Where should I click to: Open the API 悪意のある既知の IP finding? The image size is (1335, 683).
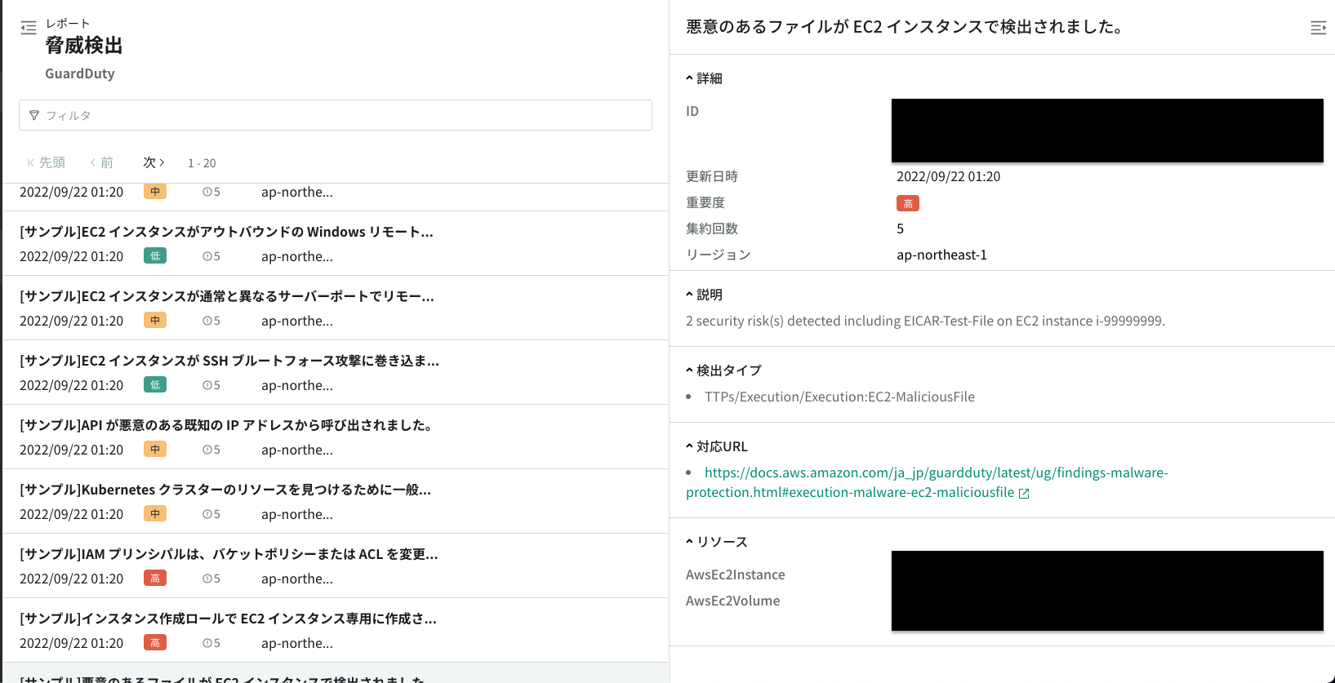click(336, 437)
